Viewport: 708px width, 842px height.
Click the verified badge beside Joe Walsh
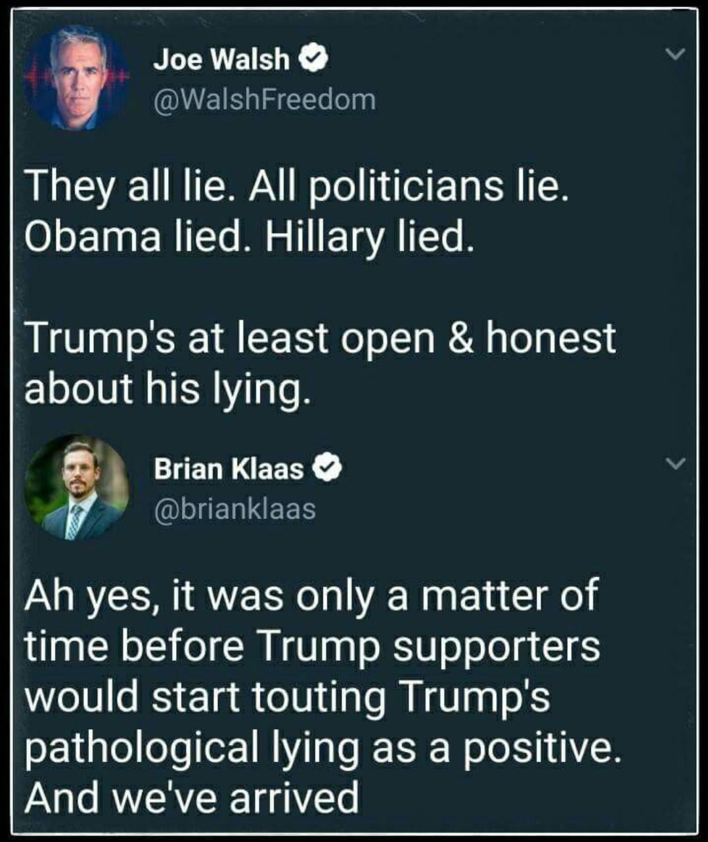314,60
